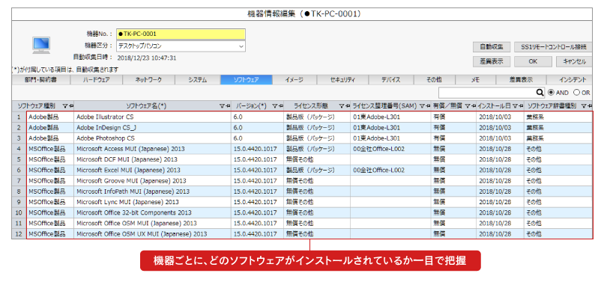Screen dimensions: 607x282
Task: Click Microsoft Groove MUI (Japanese) 2013 cell
Action: coord(153,180)
